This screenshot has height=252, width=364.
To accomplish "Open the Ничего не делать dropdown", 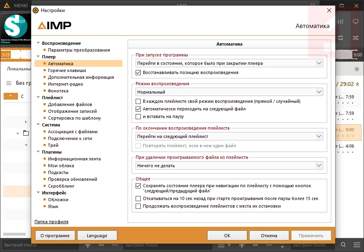I will tap(229, 166).
